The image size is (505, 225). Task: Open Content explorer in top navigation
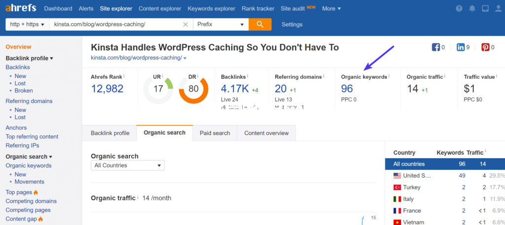pos(160,9)
